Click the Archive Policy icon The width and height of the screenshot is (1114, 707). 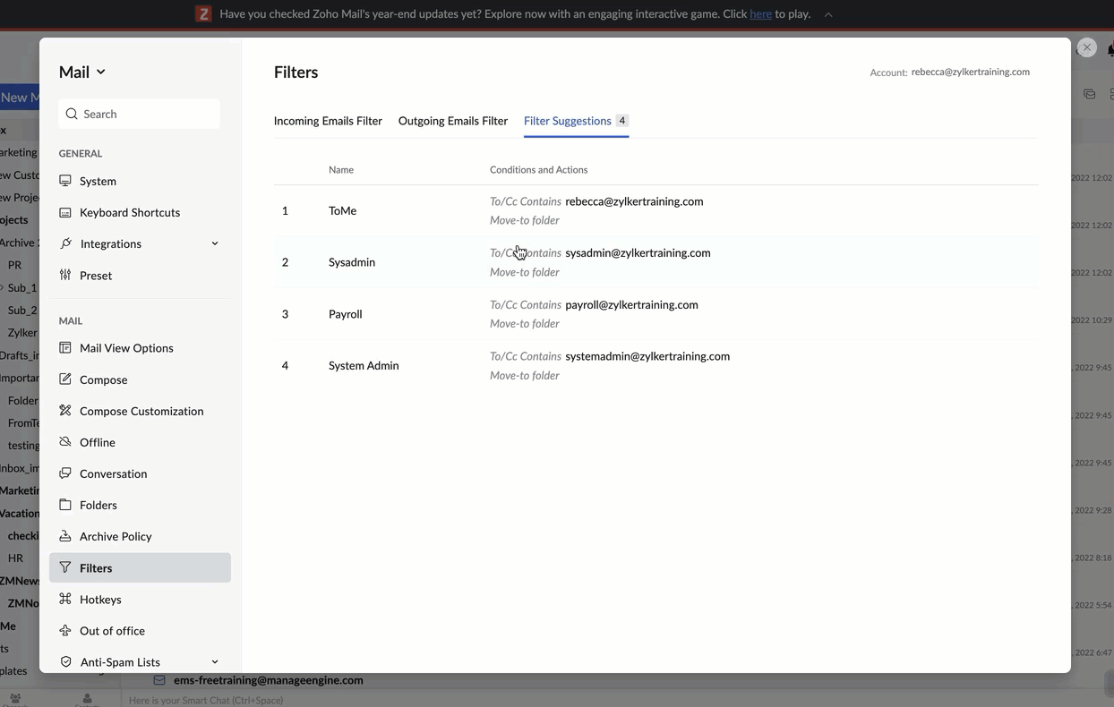tap(65, 536)
